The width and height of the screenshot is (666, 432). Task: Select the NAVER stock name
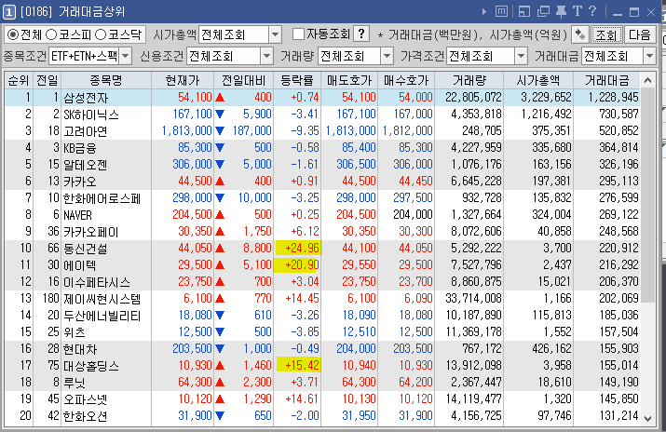[77, 215]
